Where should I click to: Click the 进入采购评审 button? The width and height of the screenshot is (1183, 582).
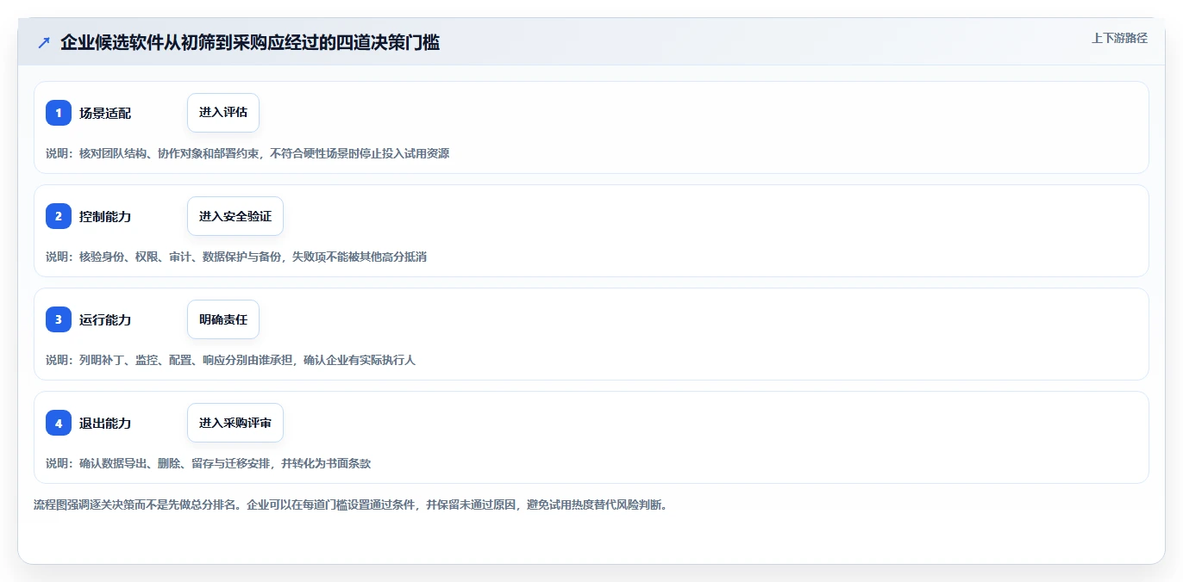235,423
